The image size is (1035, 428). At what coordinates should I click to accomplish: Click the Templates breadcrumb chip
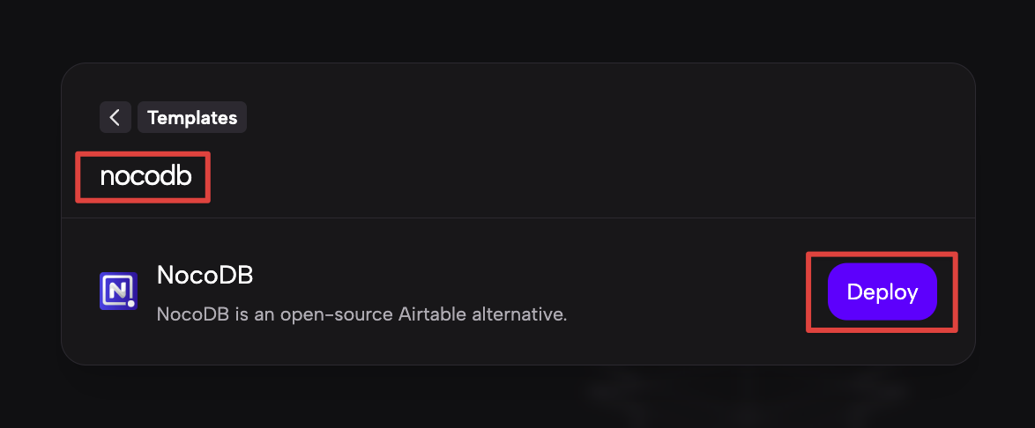tap(192, 117)
